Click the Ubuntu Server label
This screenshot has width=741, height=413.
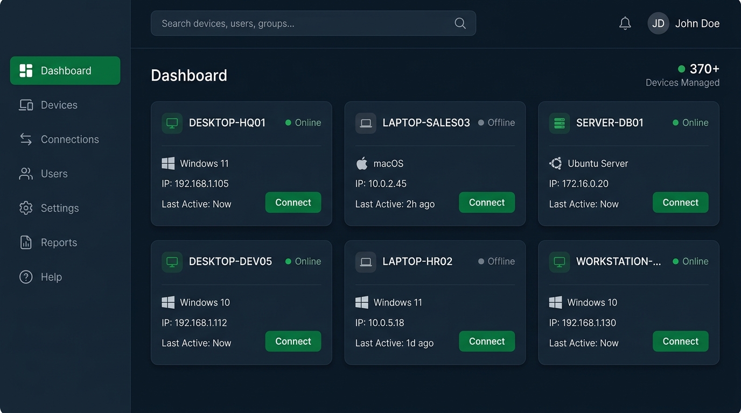598,163
